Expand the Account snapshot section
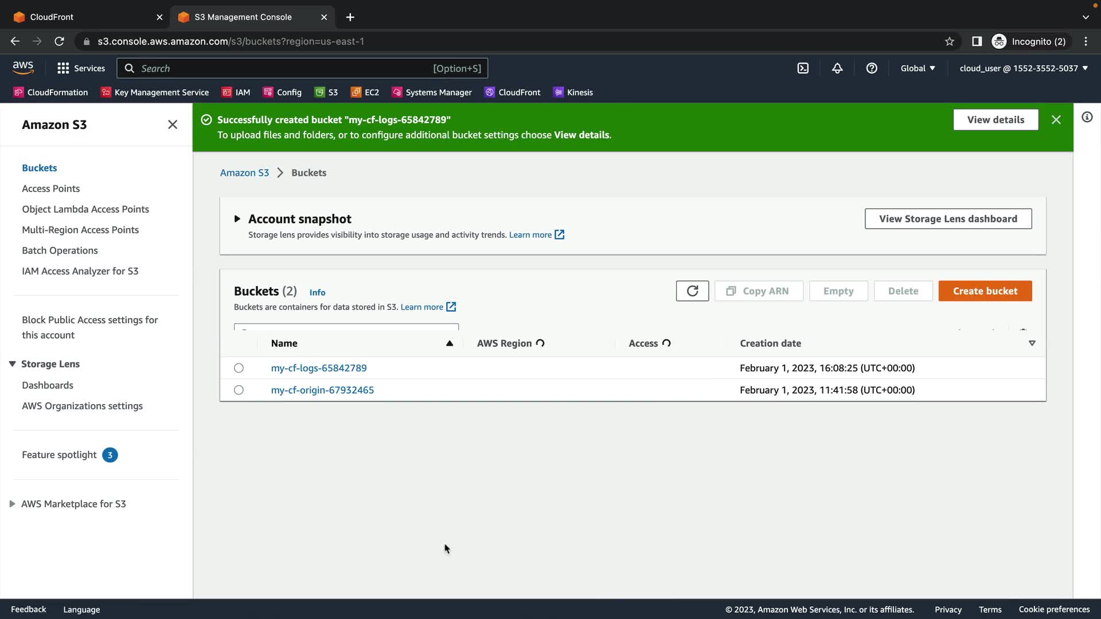1101x619 pixels. click(237, 219)
